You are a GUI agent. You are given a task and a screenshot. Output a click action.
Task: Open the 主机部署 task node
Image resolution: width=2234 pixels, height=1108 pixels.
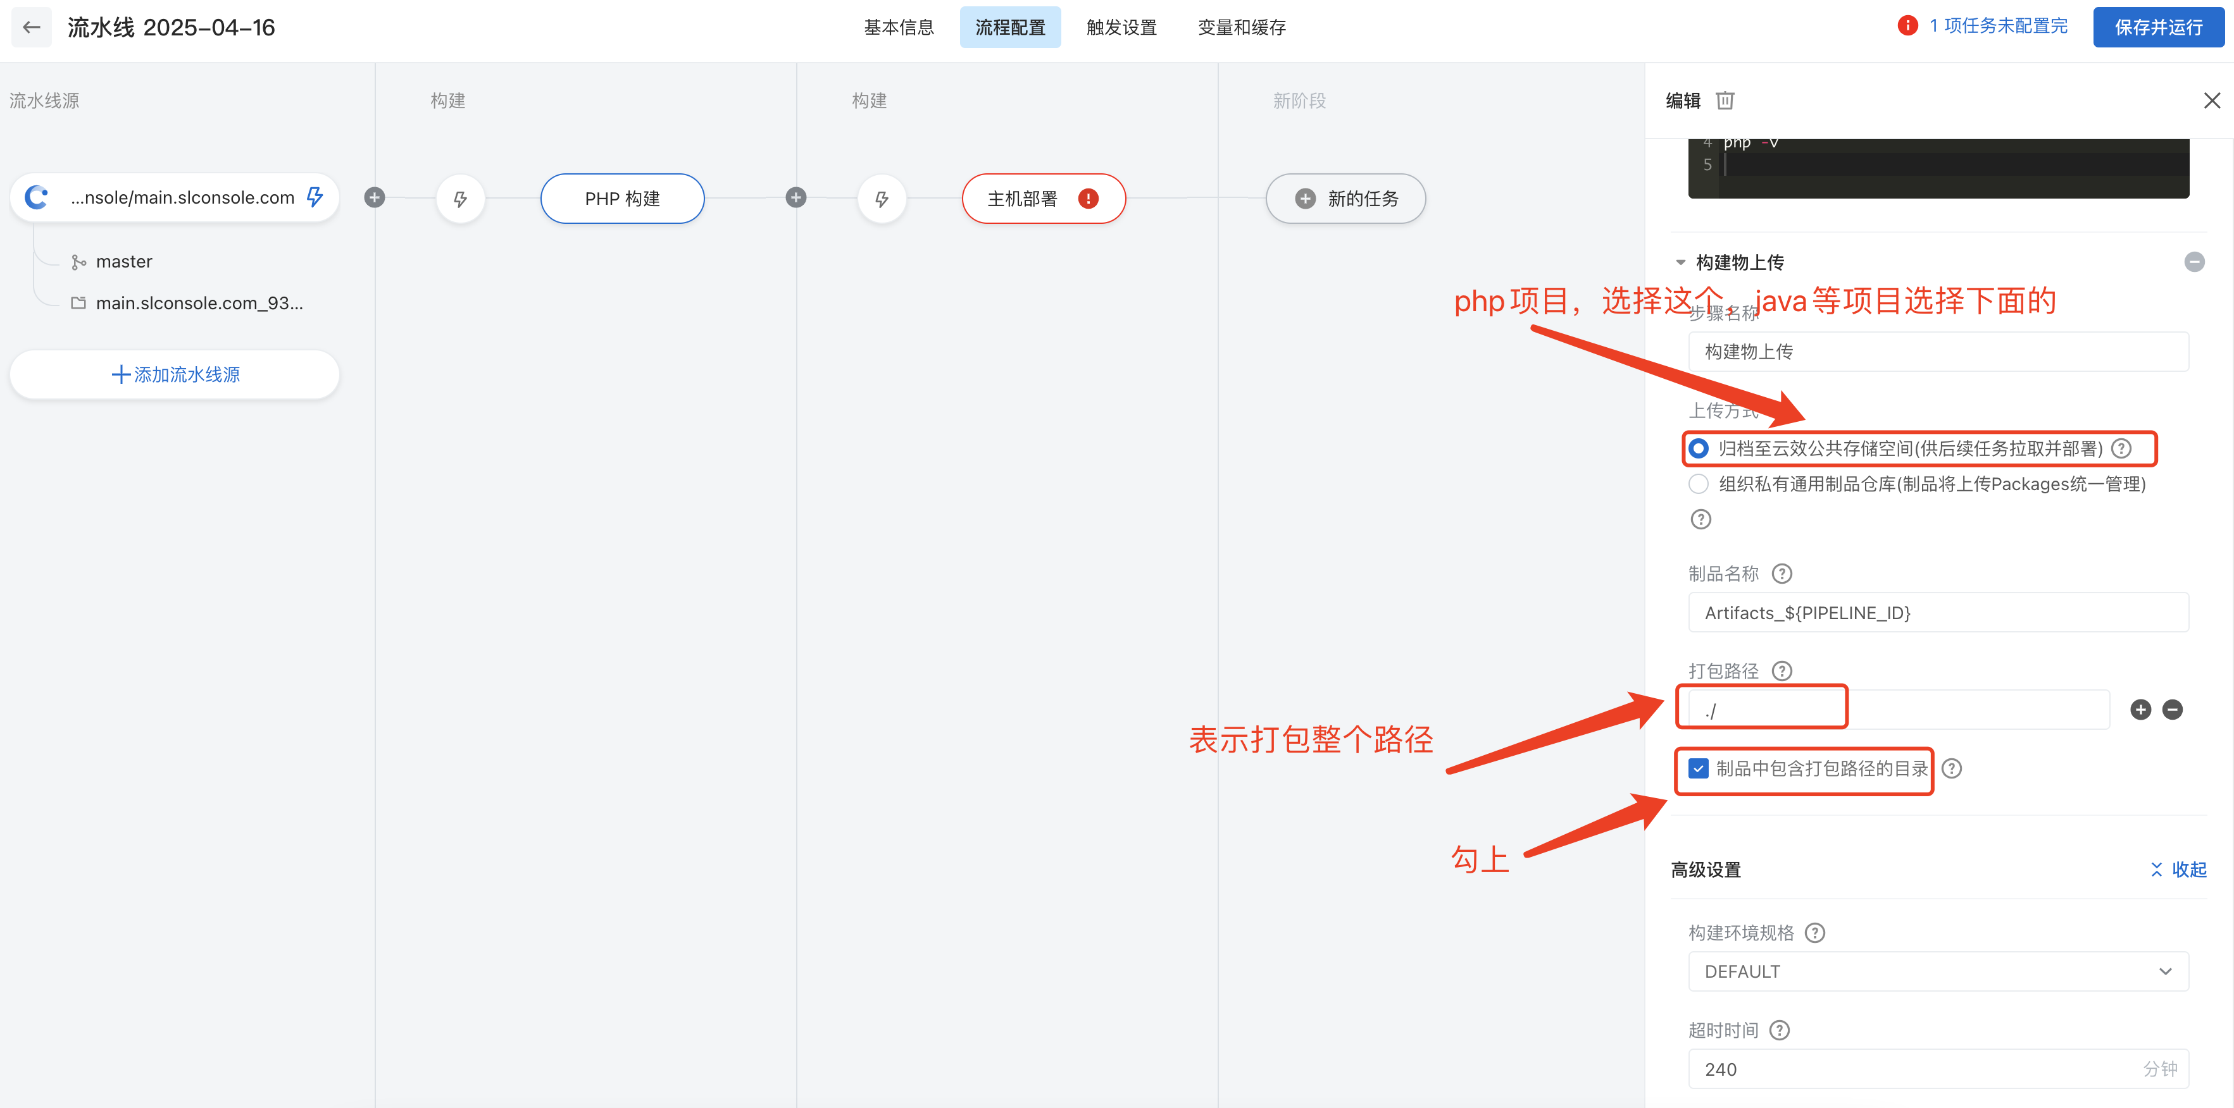point(1044,199)
